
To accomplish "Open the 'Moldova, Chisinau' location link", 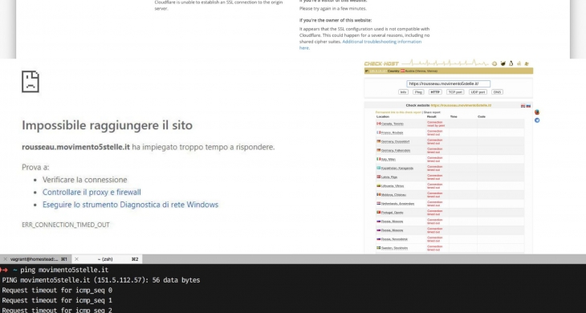I will pyautogui.click(x=393, y=194).
